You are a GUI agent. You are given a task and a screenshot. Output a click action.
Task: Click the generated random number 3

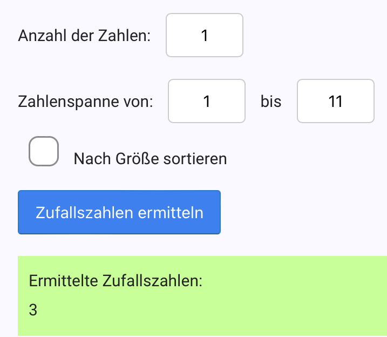tap(33, 310)
